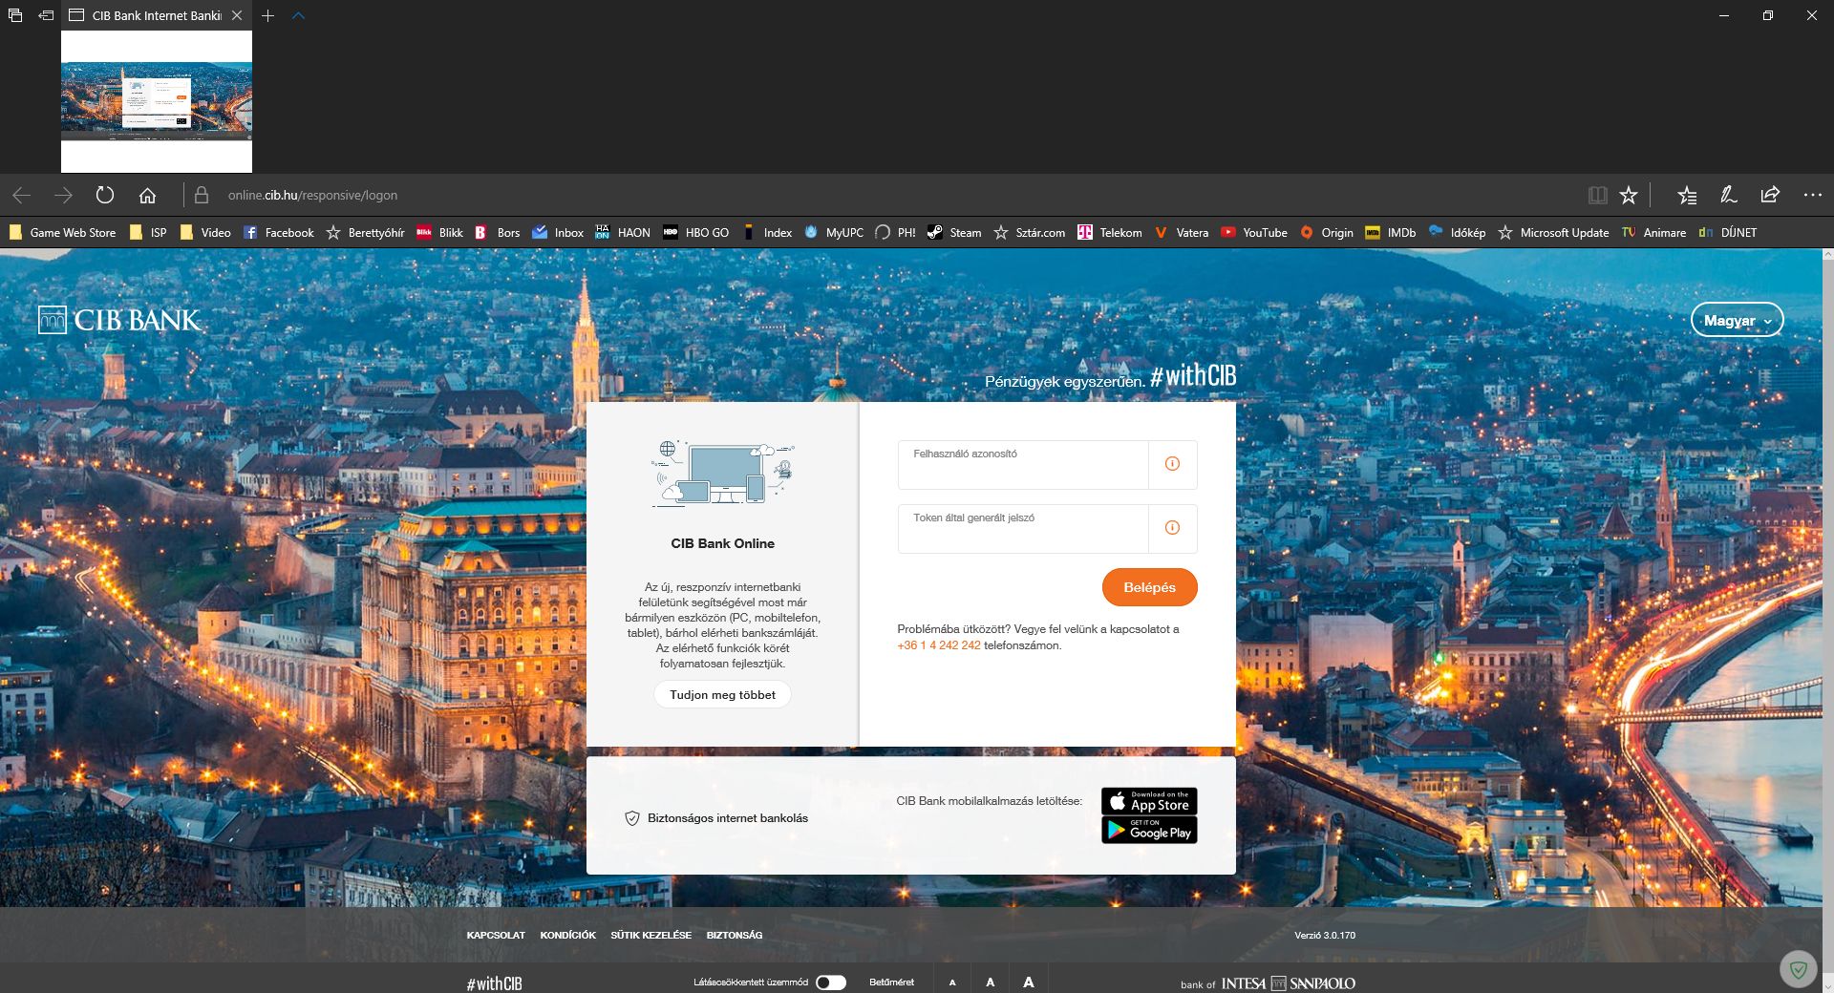Open the YouTube bookmark

pyautogui.click(x=1253, y=232)
